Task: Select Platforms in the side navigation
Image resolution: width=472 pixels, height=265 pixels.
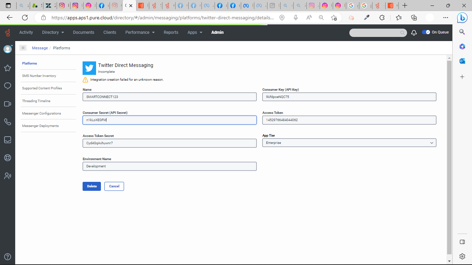Action: tap(30, 63)
